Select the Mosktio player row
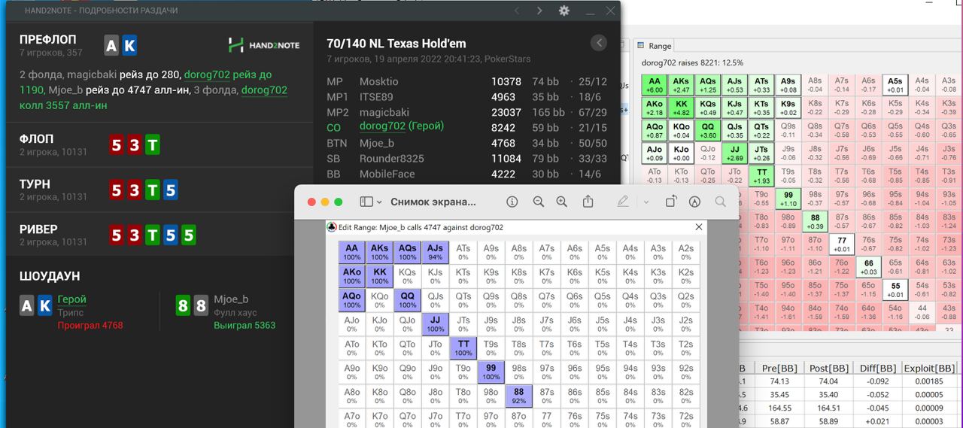This screenshot has height=428, width=963. 466,81
